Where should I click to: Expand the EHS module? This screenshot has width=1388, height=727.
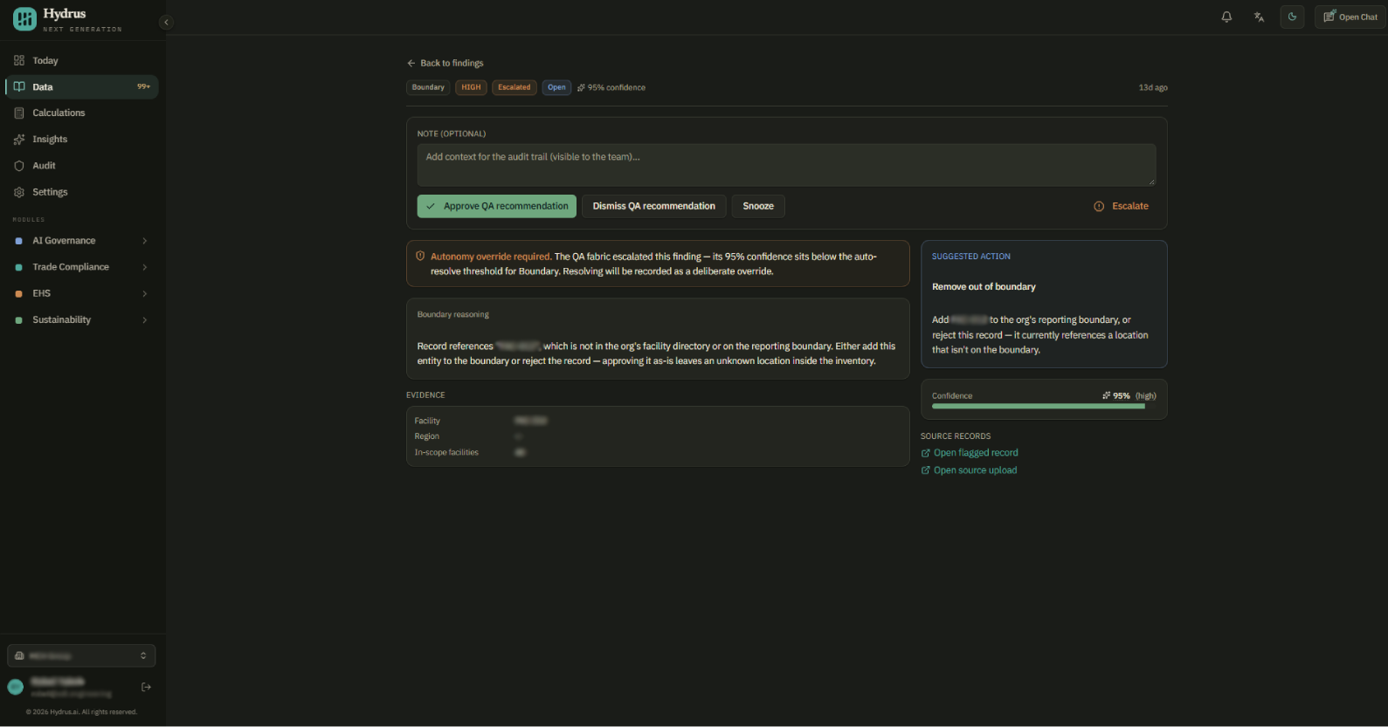click(82, 293)
